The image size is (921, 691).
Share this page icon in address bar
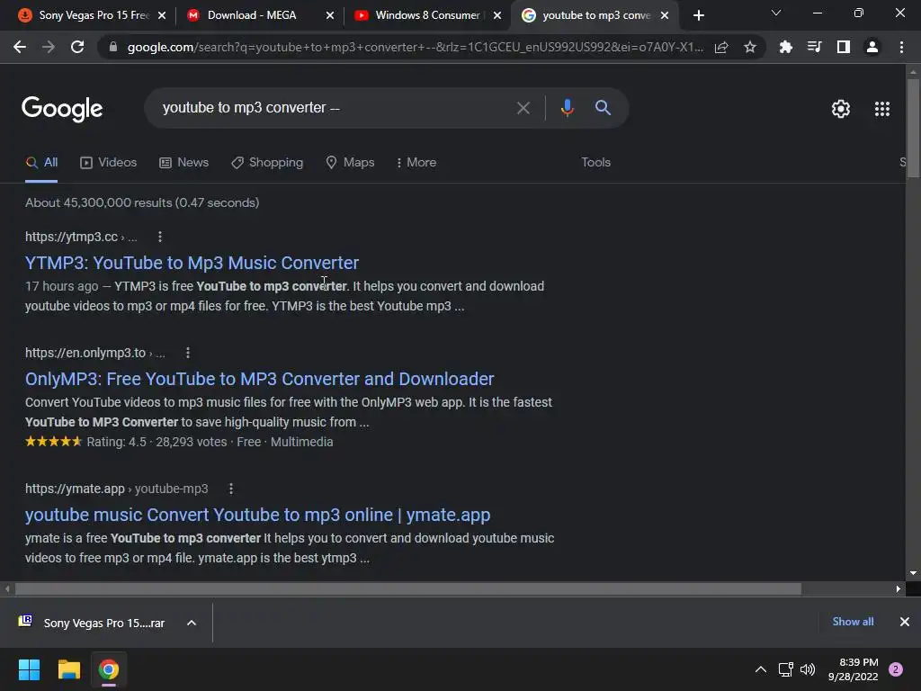click(721, 47)
